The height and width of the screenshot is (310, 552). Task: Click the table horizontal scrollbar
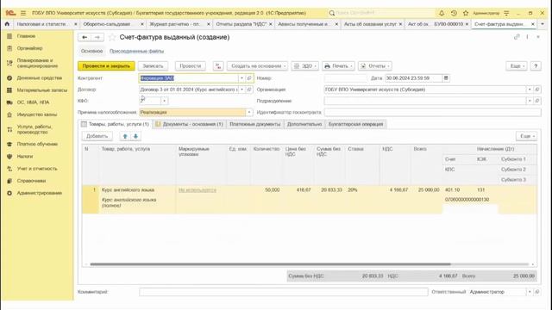(270, 264)
